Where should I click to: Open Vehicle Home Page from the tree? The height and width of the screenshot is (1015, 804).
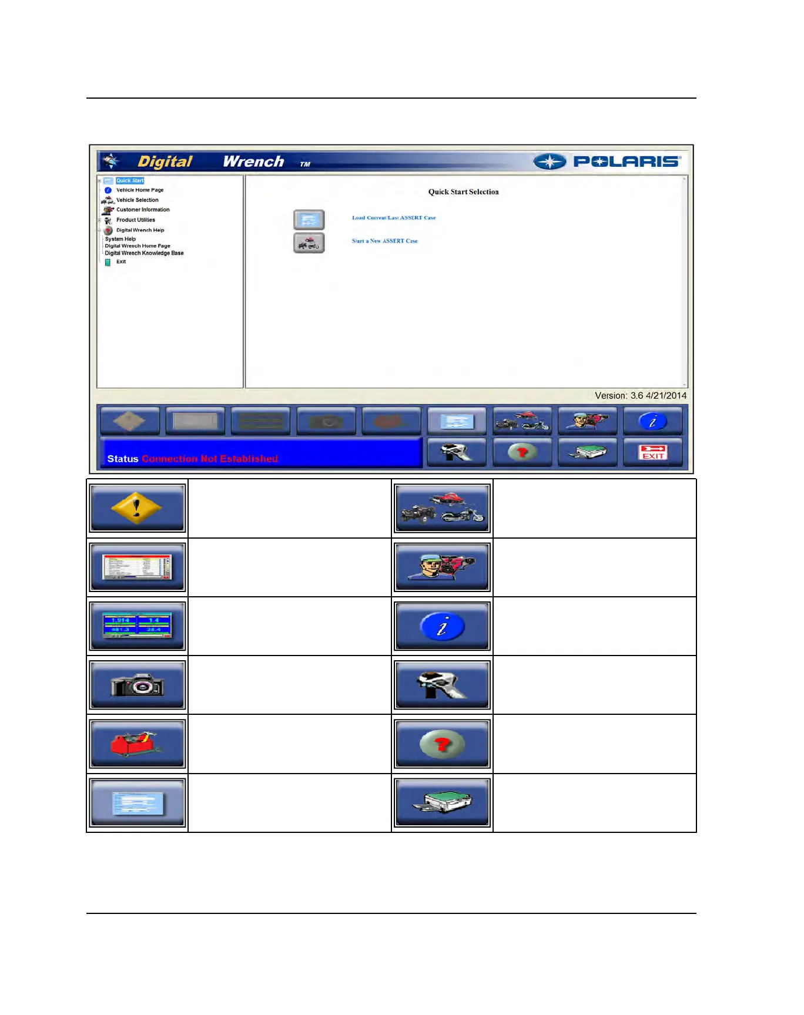[x=140, y=190]
